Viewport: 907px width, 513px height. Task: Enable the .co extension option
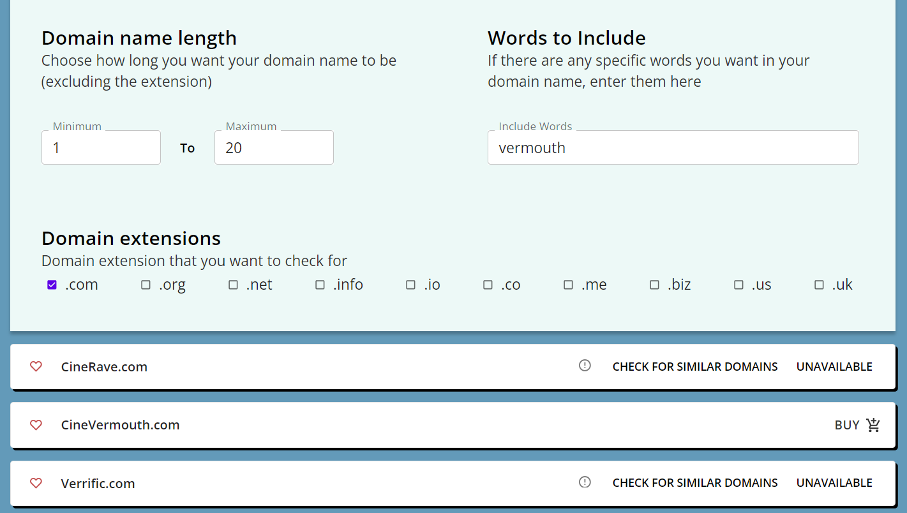[488, 285]
